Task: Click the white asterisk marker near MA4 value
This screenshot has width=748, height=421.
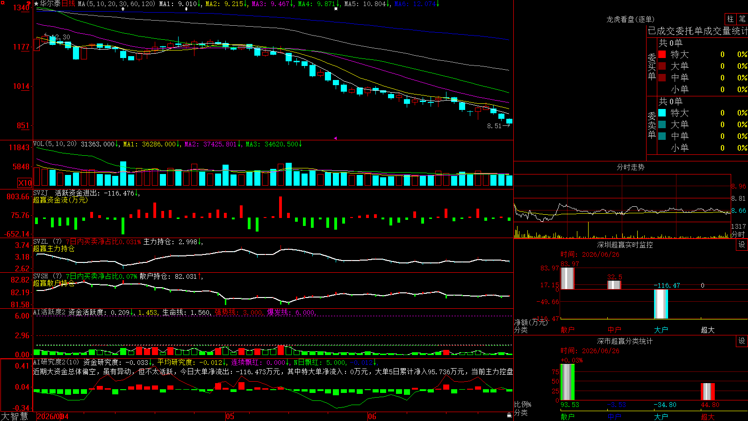Action: 336,9
